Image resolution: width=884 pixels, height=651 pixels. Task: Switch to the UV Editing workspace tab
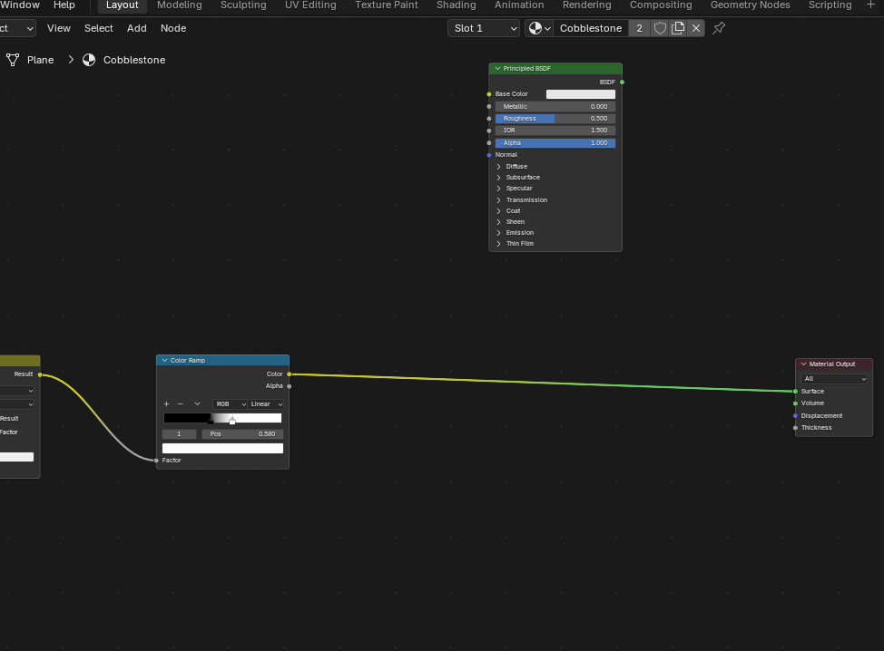click(x=310, y=5)
